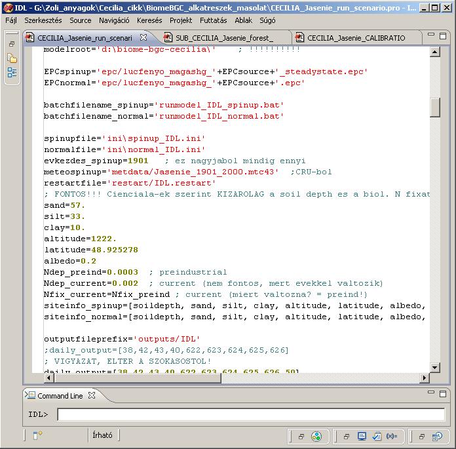Switch to SUB_CECILIA_Jasenie_forest_ tab
Image resolution: width=456 pixels, height=449 pixels.
(224, 38)
